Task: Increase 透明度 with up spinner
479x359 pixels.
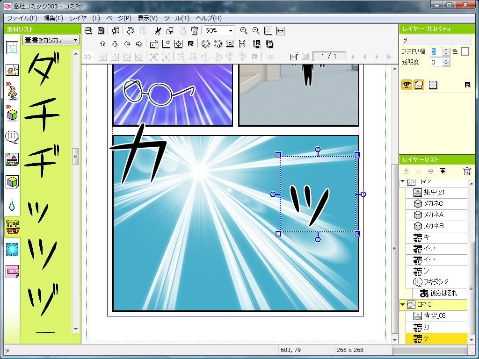Action: point(446,60)
